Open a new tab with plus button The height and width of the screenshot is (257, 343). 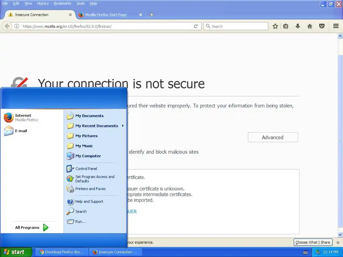[x=152, y=15]
